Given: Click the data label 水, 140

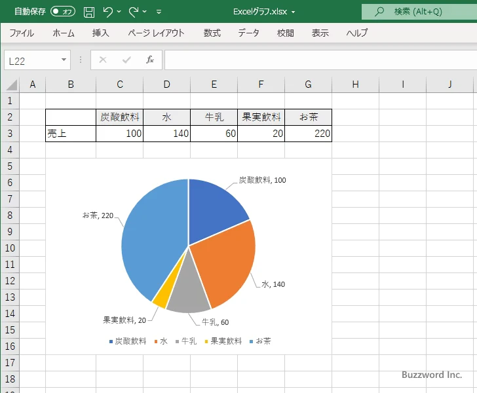Looking at the screenshot, I should pyautogui.click(x=273, y=284).
